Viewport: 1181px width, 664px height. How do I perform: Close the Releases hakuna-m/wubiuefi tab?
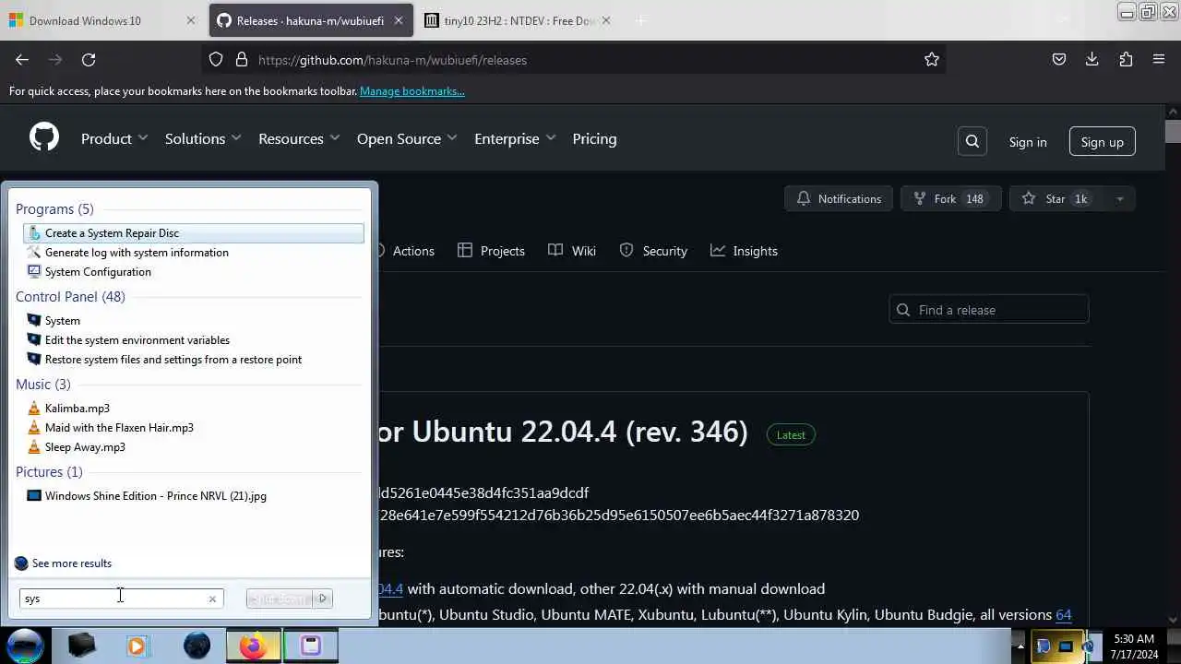pyautogui.click(x=399, y=20)
